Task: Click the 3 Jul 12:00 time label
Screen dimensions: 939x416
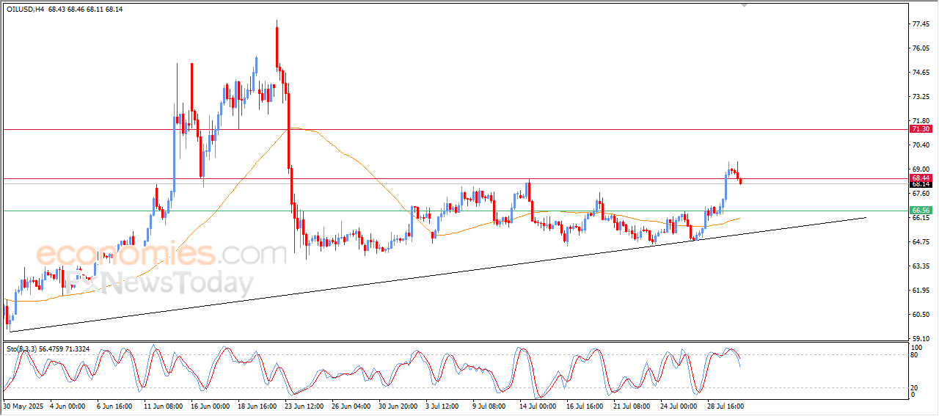Action: tap(442, 405)
